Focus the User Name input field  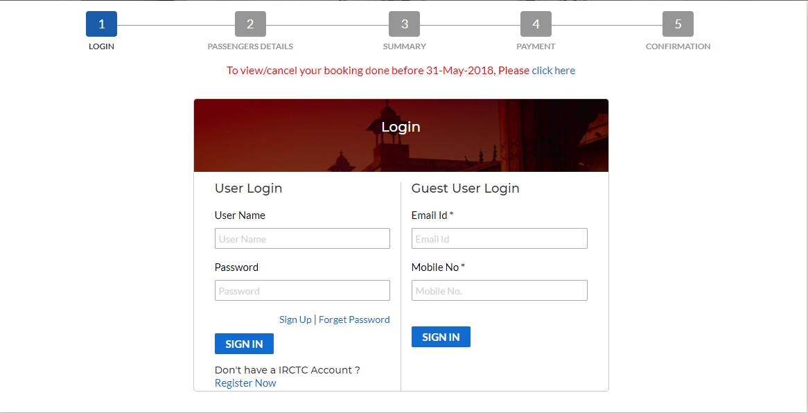click(302, 239)
